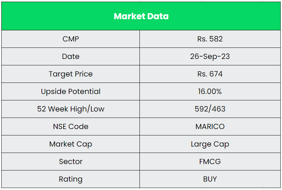The image size is (282, 190).
Task: Click the Rs. 582 price value
Action: (x=210, y=39)
